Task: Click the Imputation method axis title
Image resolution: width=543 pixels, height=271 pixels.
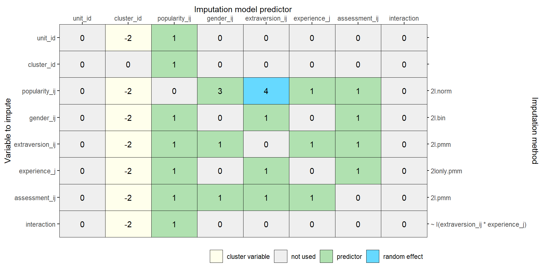Action: [x=535, y=131]
